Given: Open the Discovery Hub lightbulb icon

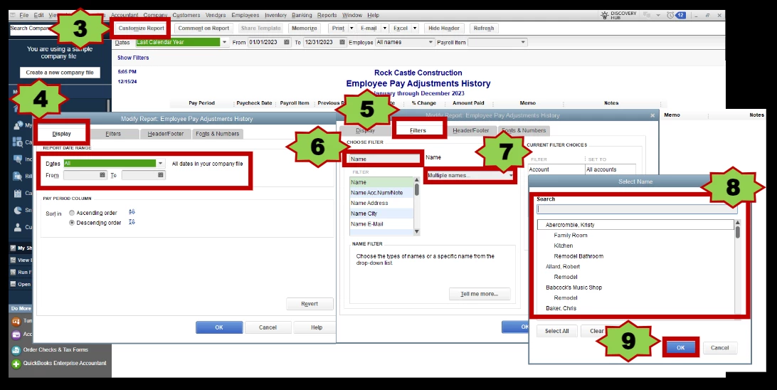Looking at the screenshot, I should [605, 16].
